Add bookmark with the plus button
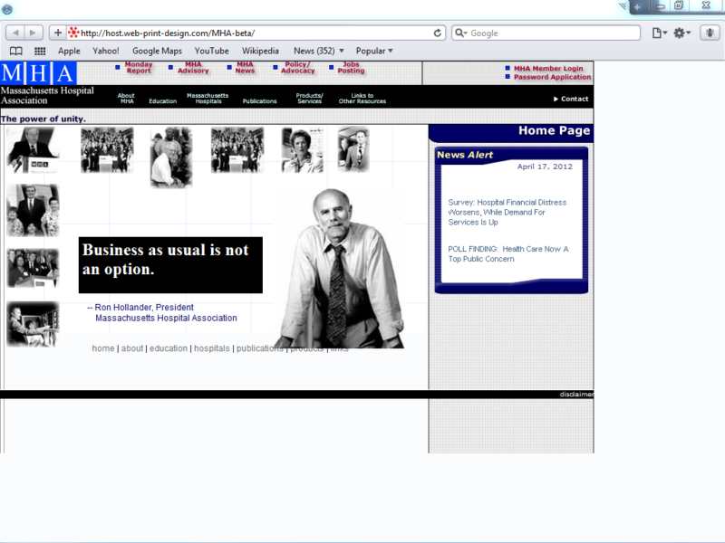 [58, 33]
